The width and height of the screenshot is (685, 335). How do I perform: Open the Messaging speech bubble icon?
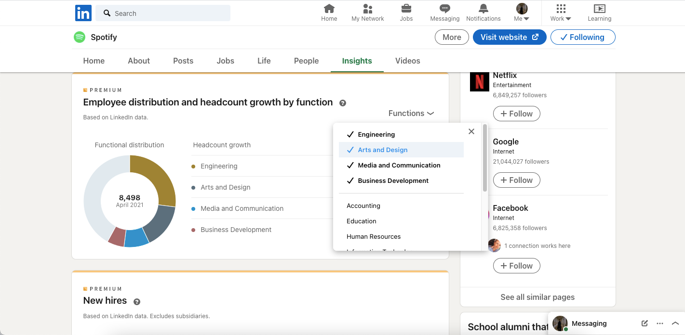pos(445,9)
